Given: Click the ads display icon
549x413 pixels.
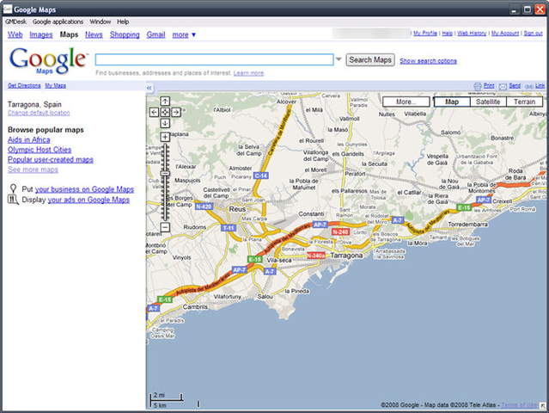Looking at the screenshot, I should 13,200.
